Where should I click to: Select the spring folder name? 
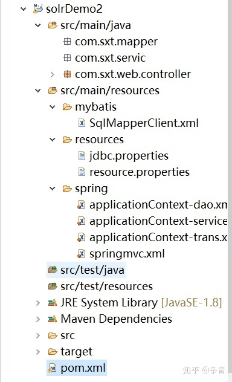[x=92, y=189]
